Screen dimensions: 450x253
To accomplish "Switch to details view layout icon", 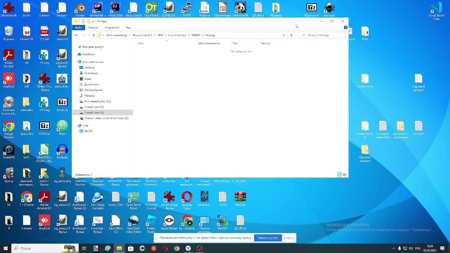I will click(340, 175).
